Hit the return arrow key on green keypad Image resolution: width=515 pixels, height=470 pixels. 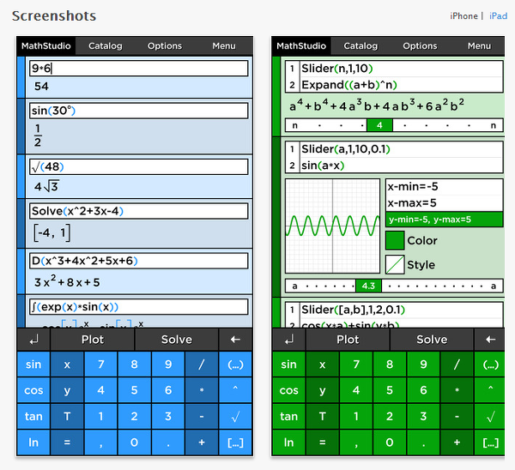pyautogui.click(x=288, y=340)
